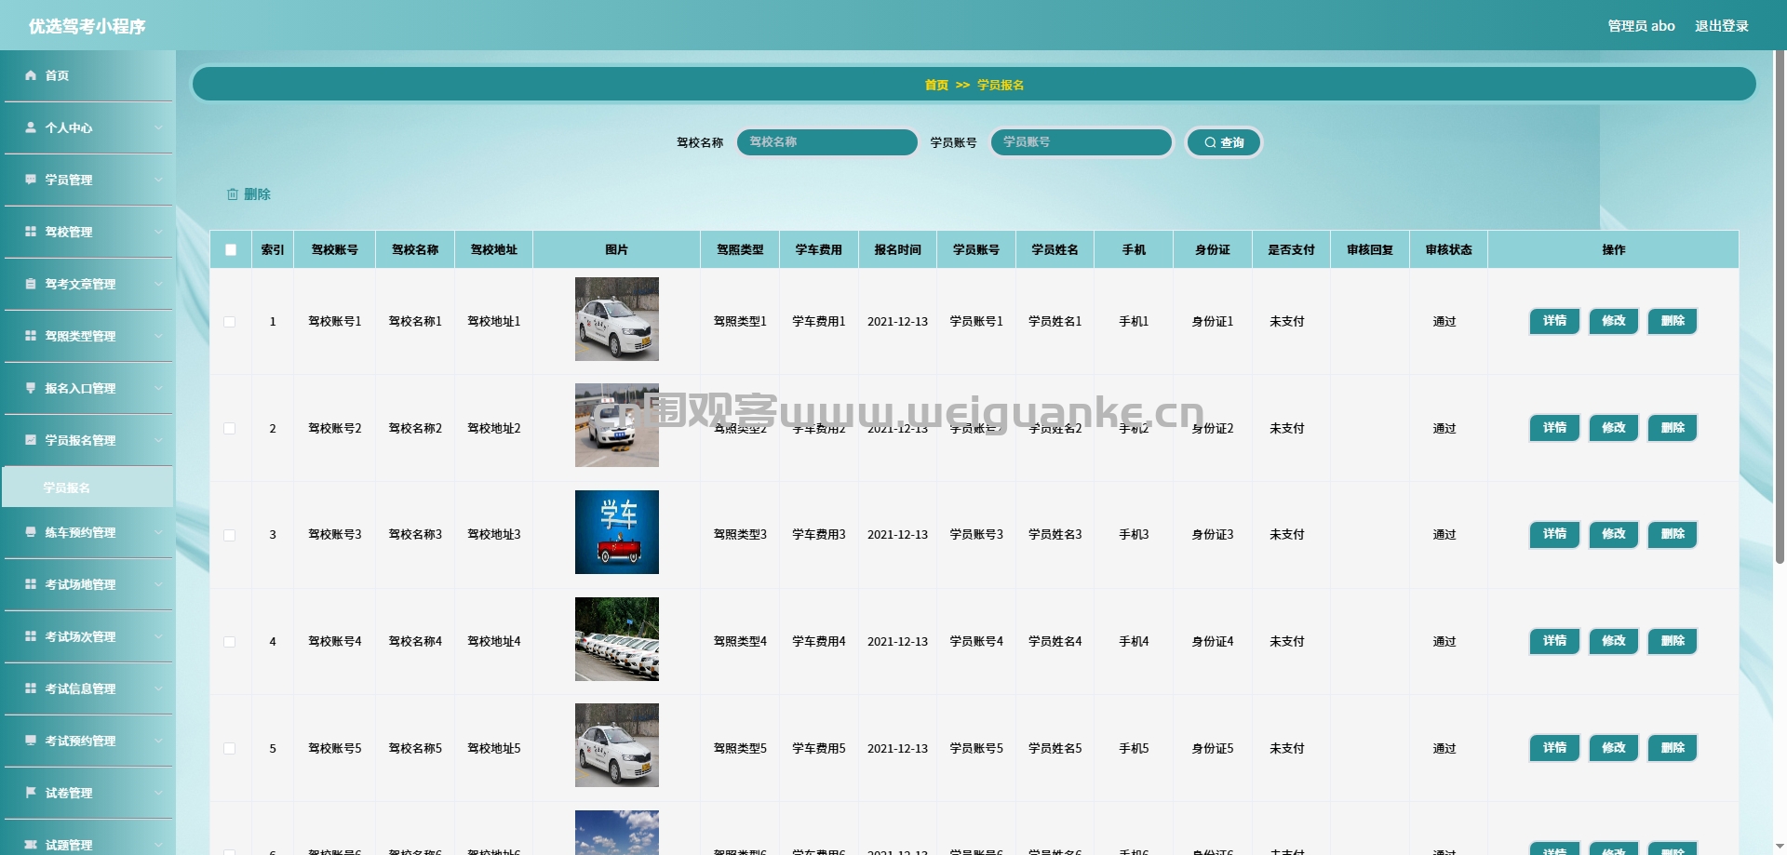Expand the 考试场地管理 menu chevron

coord(158,584)
